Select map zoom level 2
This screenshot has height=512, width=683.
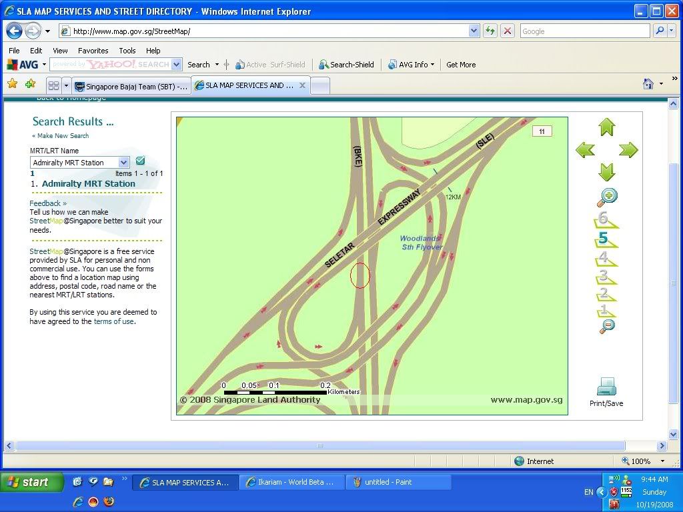(x=605, y=294)
